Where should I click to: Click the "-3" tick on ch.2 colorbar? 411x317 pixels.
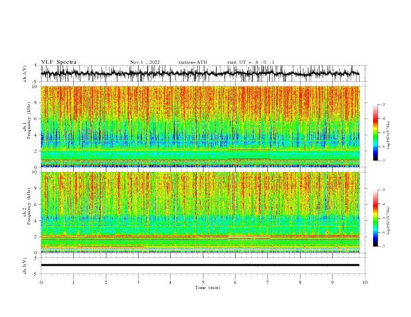pos(383,190)
